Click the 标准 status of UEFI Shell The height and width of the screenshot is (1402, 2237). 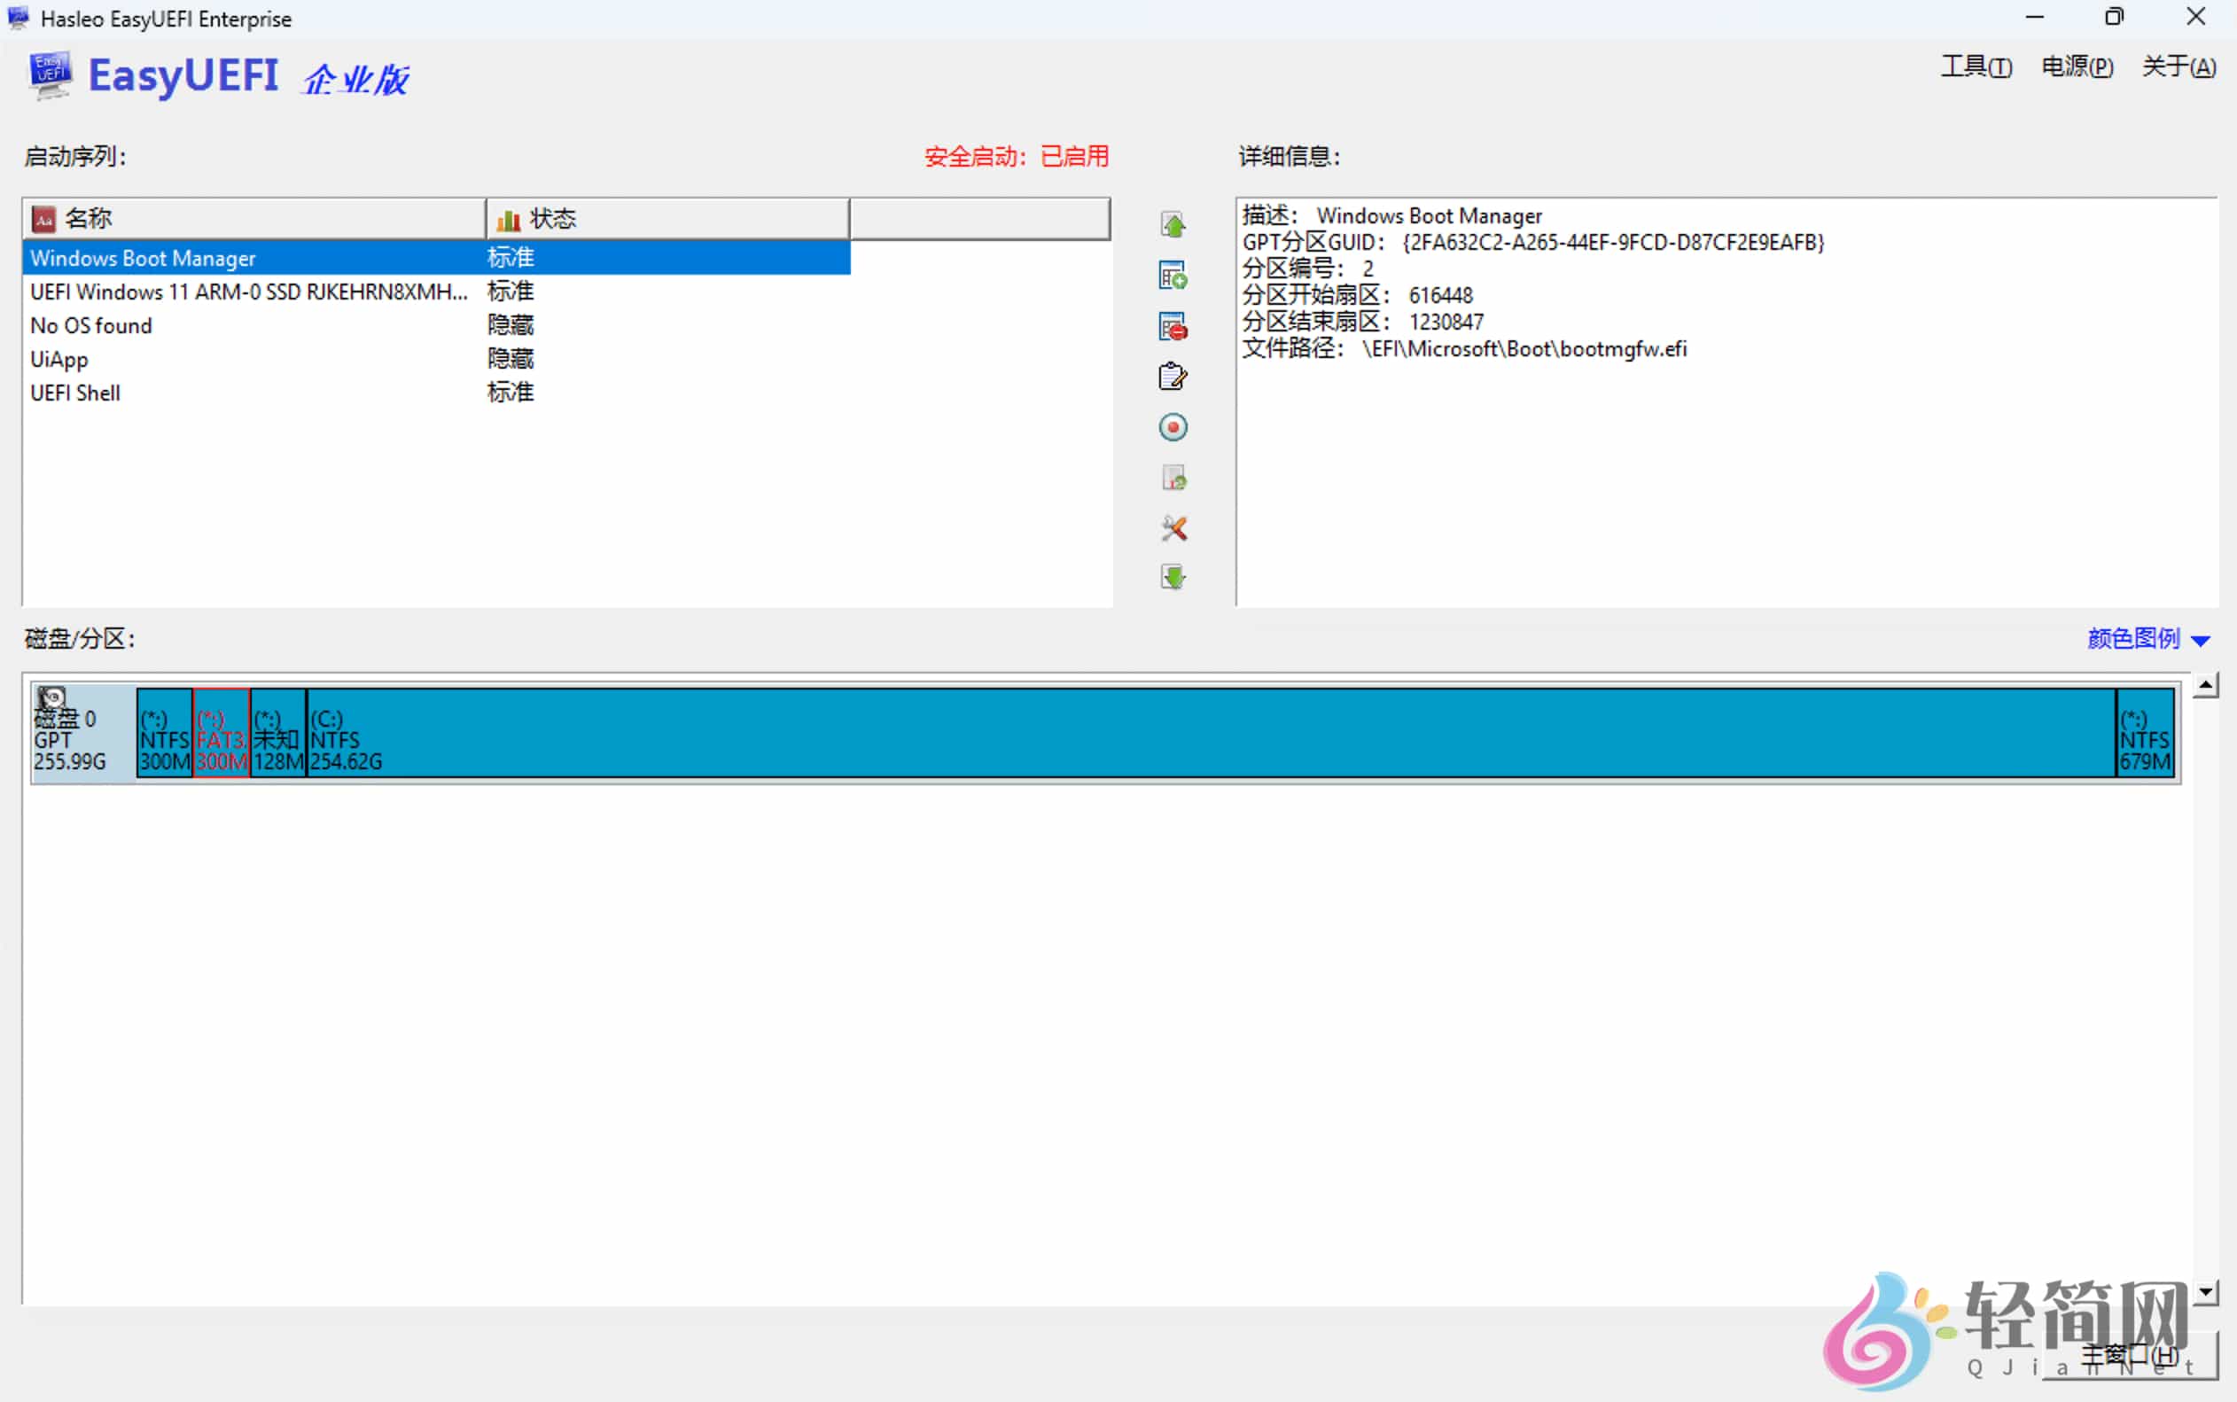point(511,393)
